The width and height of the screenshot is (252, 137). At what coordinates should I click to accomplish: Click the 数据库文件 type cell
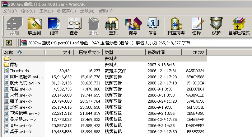click(x=115, y=71)
